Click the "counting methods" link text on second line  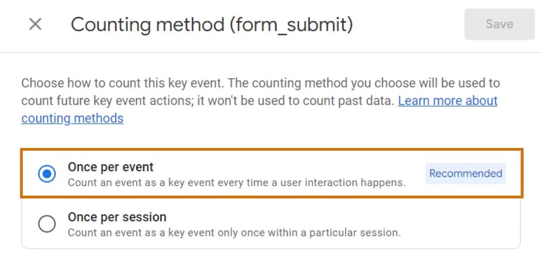72,118
